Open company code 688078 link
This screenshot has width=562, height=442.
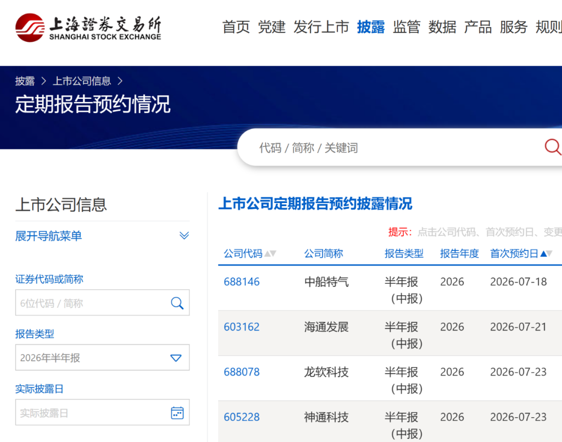[241, 372]
